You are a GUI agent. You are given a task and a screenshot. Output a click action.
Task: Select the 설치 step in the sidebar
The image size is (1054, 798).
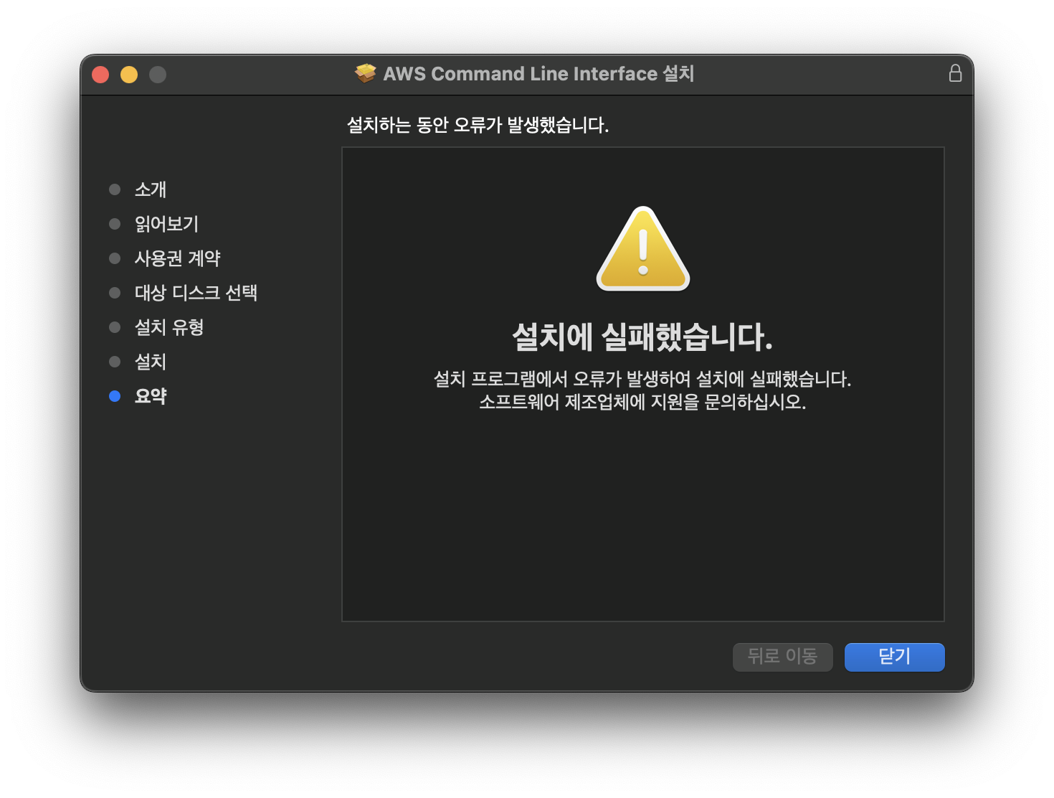[x=151, y=362]
